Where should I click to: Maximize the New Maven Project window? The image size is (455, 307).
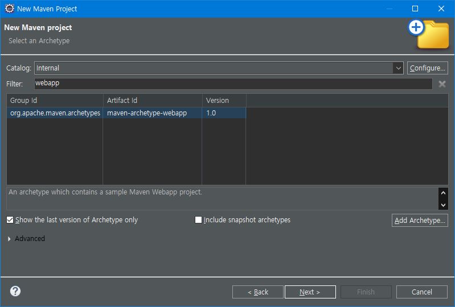click(x=415, y=9)
